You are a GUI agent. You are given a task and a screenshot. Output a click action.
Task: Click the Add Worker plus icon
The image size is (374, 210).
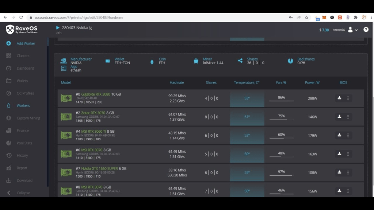point(8,43)
